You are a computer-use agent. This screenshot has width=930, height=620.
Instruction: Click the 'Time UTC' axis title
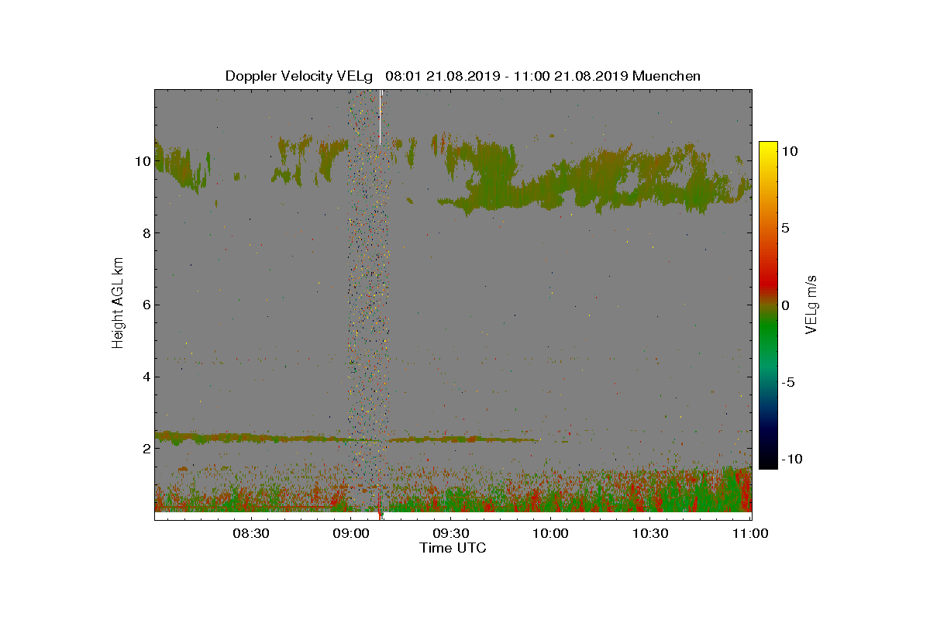click(453, 548)
